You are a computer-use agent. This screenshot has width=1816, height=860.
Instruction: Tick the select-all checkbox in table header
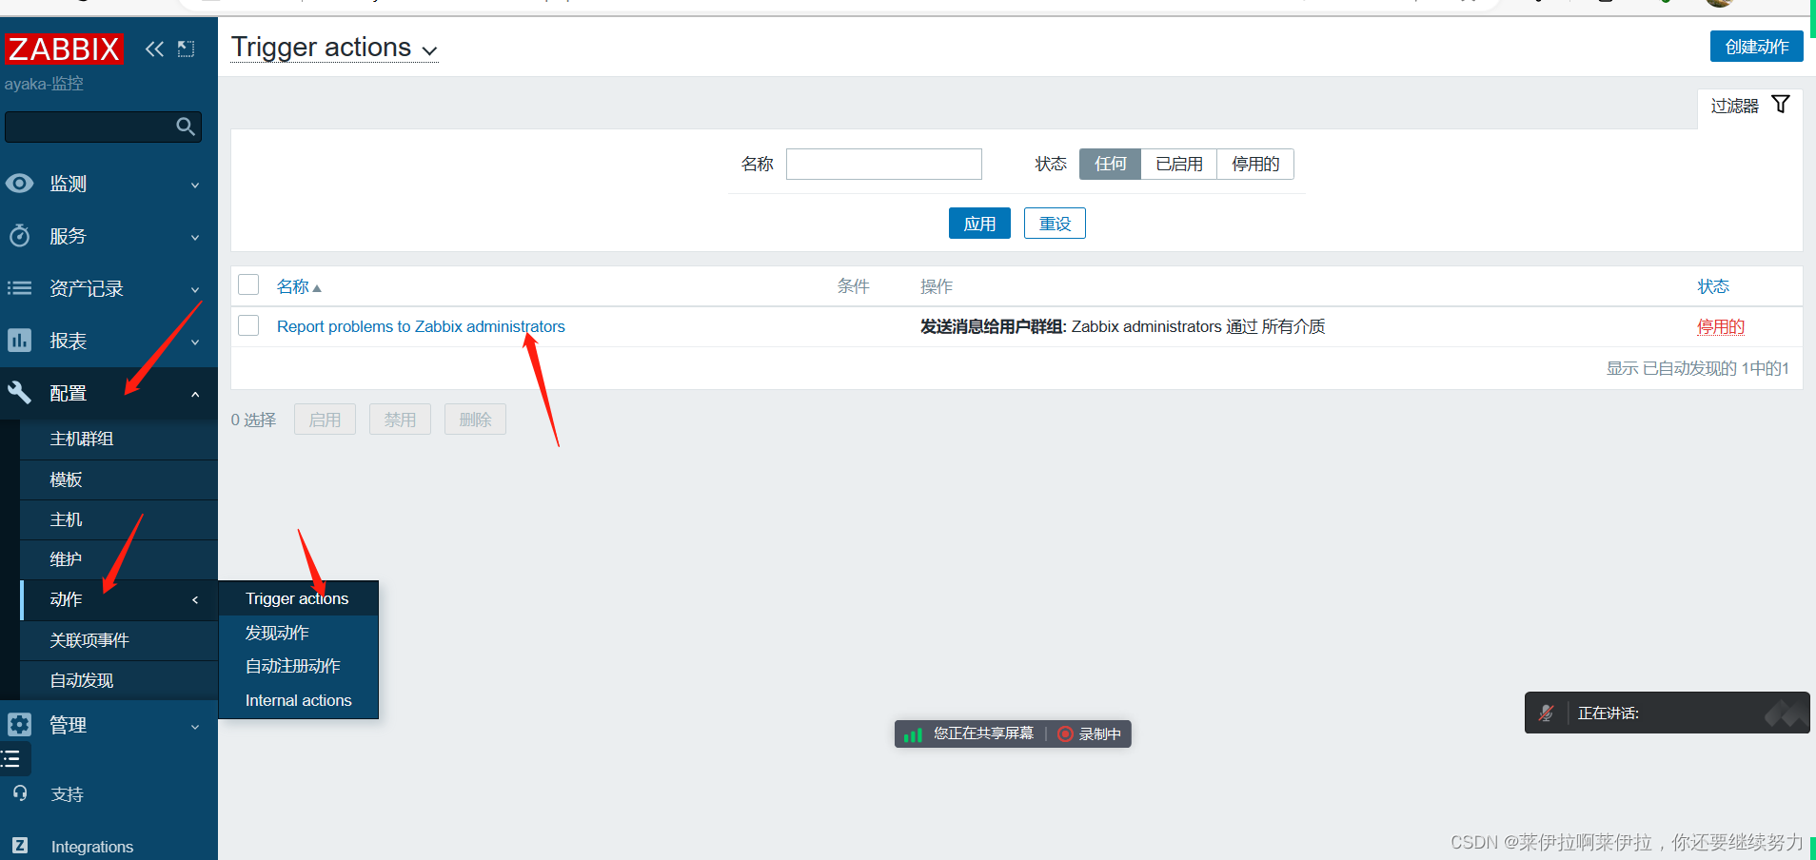[x=248, y=284]
